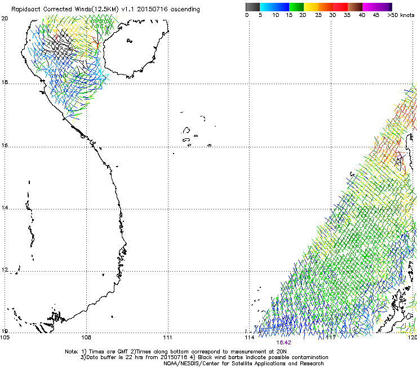
Task: Click the blue 10–15 knots legend swatch
Action: (x=282, y=7)
